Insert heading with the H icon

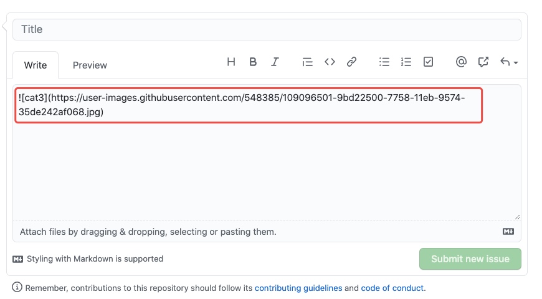[x=231, y=62]
